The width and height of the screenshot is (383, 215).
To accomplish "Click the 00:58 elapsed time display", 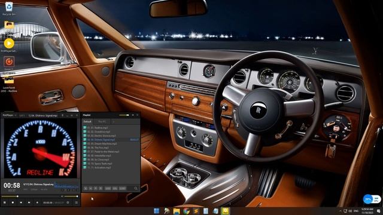I will pyautogui.click(x=12, y=186).
